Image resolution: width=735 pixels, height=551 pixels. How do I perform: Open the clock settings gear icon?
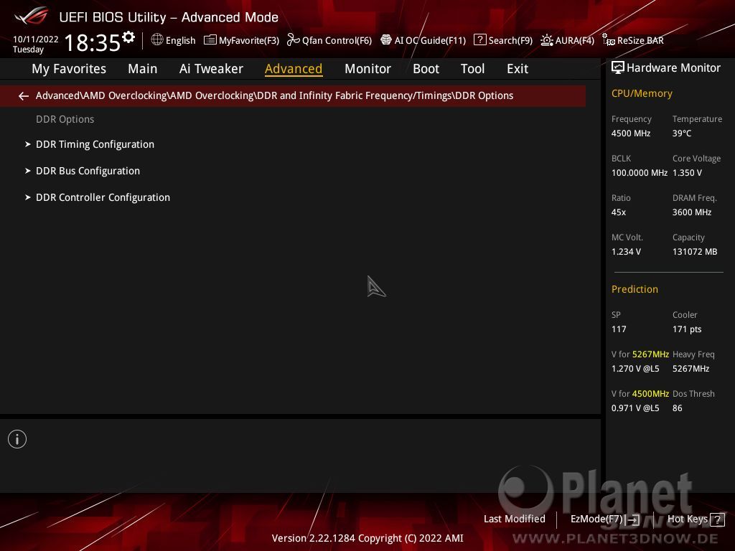click(128, 37)
